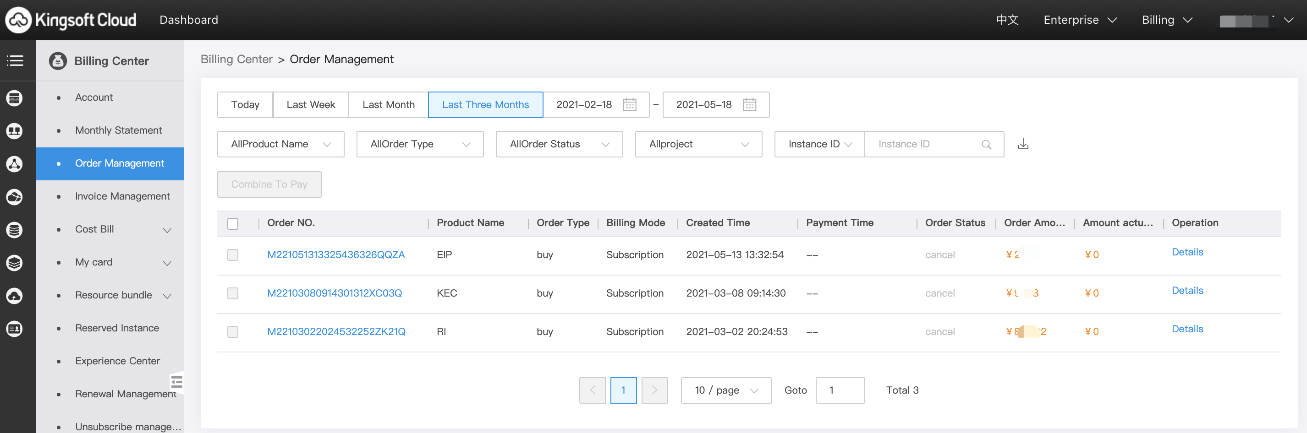The image size is (1307, 433).
Task: Click the globe-cloud sidebar icon
Action: tap(14, 197)
